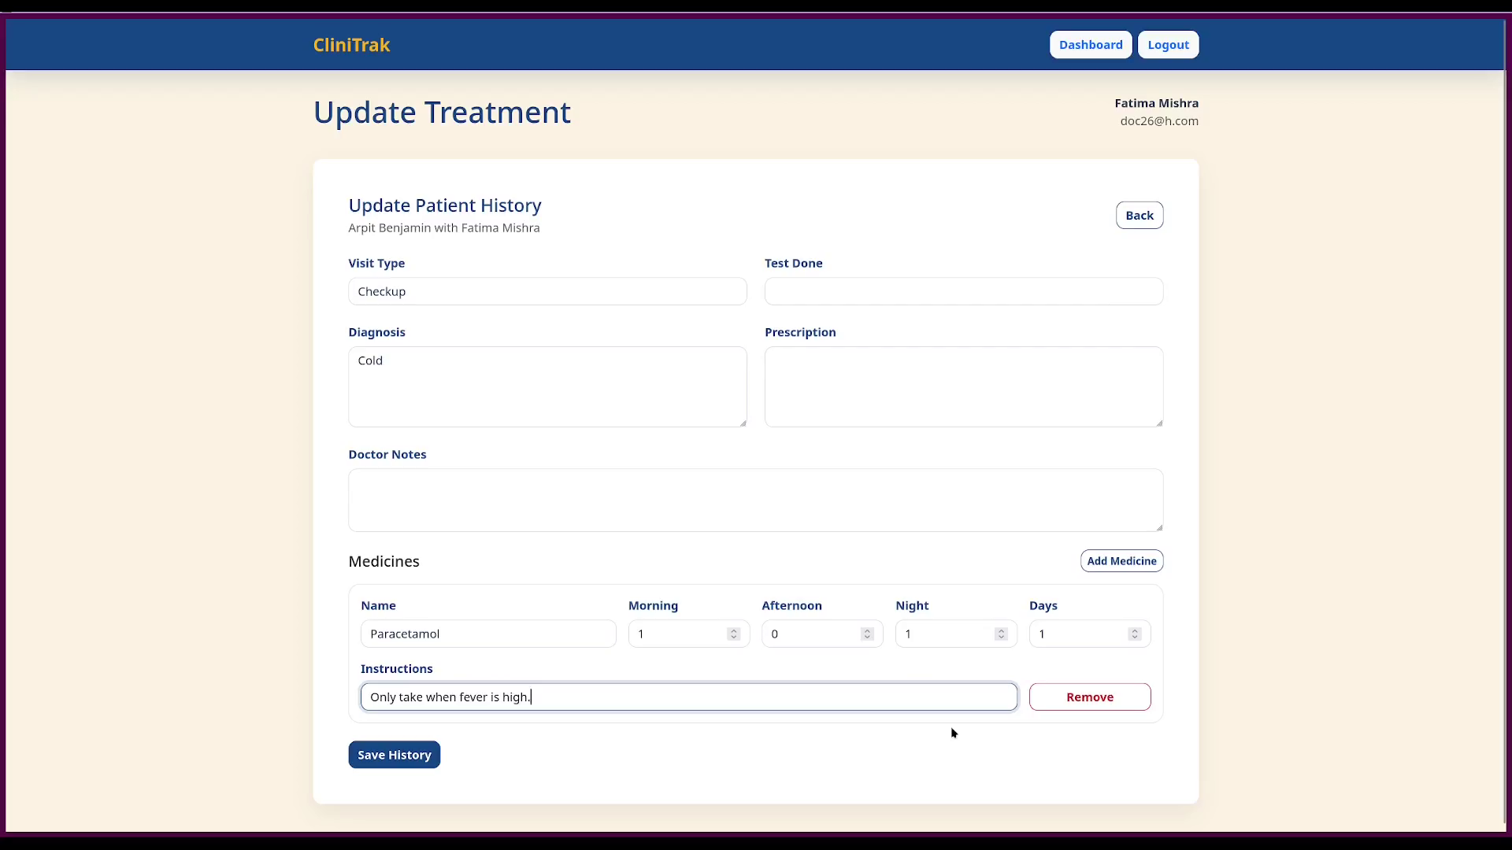Click the Instructions input field
Screen dimensions: 1512x850
pyautogui.click(x=688, y=697)
